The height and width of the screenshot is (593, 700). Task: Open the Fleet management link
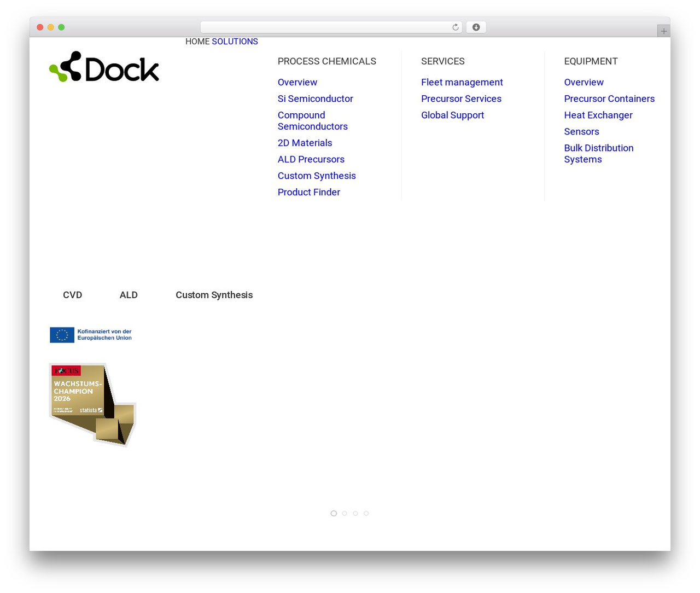pos(462,82)
